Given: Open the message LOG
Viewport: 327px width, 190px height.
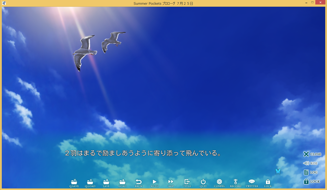Looking at the screenshot, I should pos(310,172).
